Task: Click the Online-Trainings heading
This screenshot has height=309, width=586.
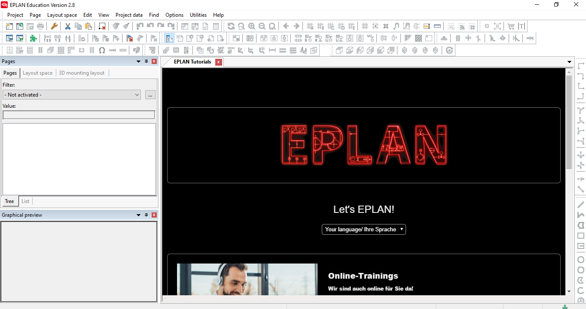Action: [363, 276]
